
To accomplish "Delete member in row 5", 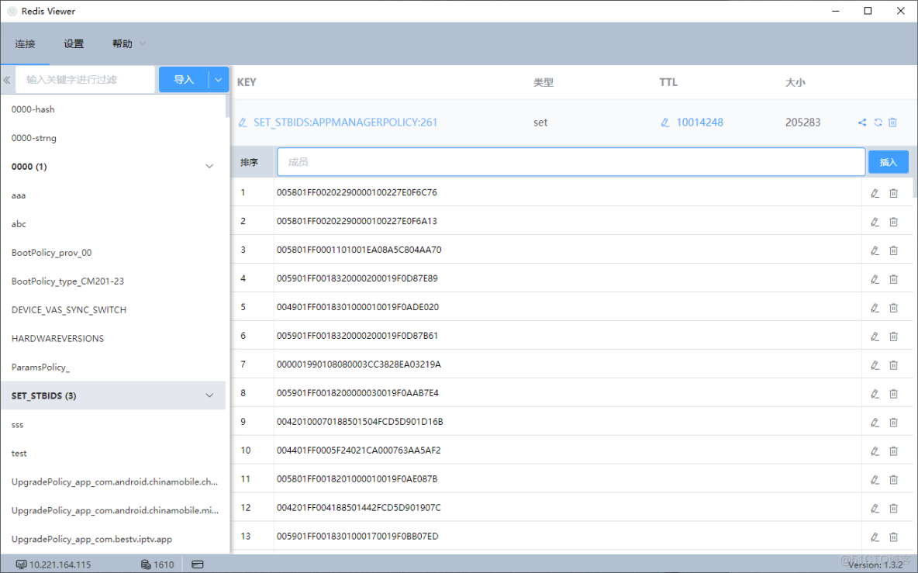I will point(893,308).
